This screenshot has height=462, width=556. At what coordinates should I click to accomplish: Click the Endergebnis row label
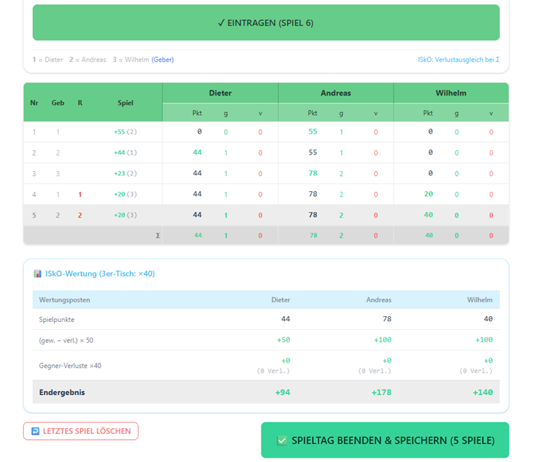point(62,392)
